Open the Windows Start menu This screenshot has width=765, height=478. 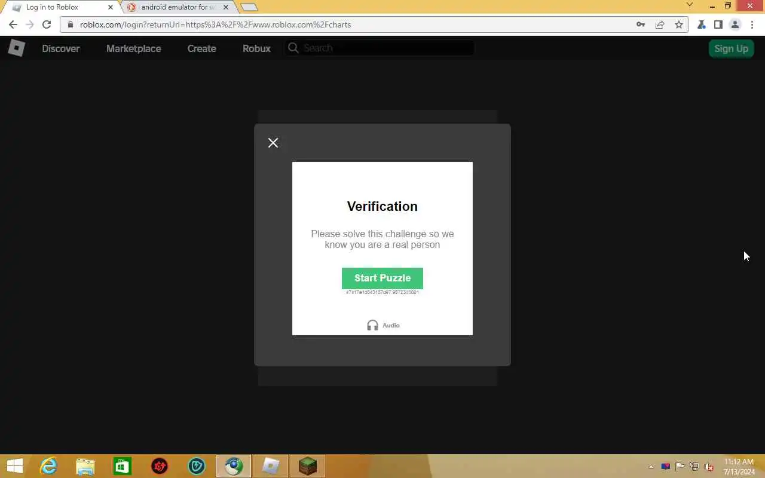click(x=14, y=466)
